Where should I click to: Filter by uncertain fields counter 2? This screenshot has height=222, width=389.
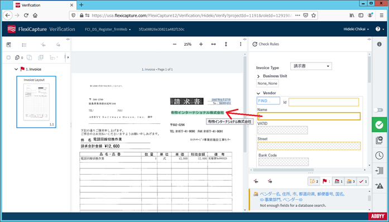coord(314,182)
